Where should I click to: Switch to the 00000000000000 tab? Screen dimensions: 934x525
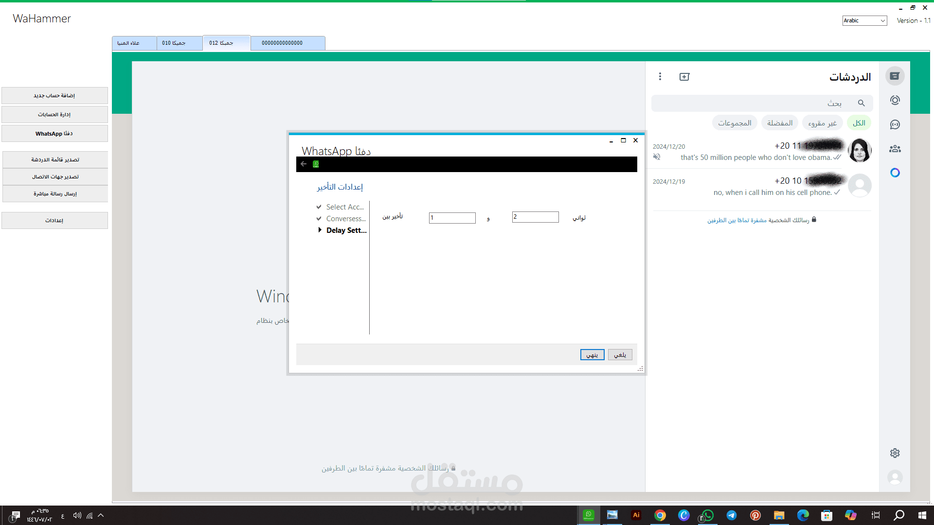287,43
